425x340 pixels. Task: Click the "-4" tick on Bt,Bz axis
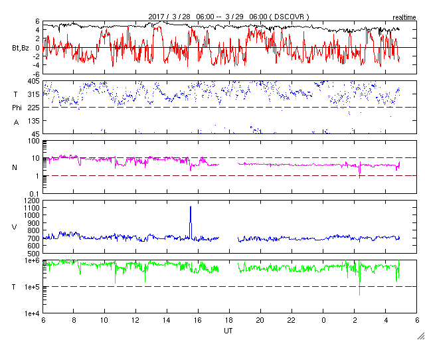(37, 65)
